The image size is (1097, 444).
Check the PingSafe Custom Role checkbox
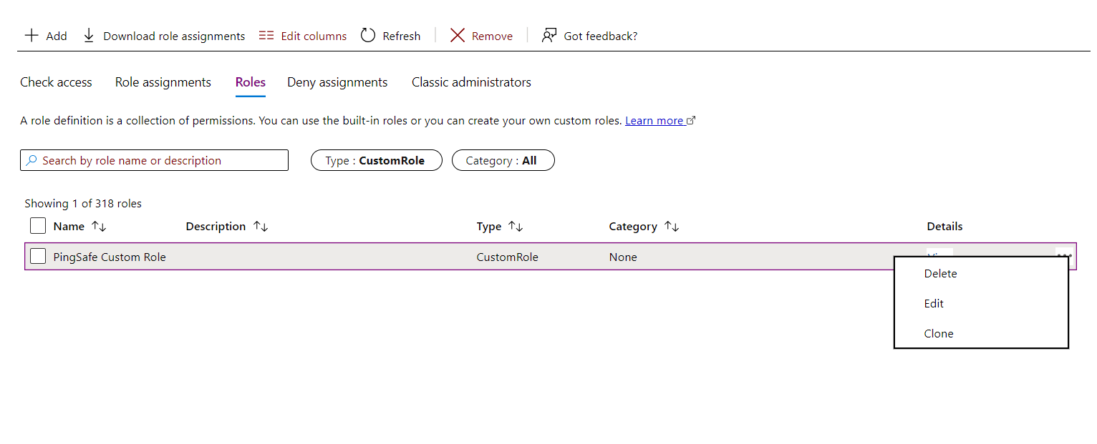[38, 257]
